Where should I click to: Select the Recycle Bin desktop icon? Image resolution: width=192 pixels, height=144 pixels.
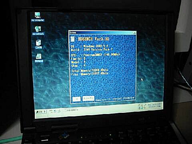click(38, 44)
